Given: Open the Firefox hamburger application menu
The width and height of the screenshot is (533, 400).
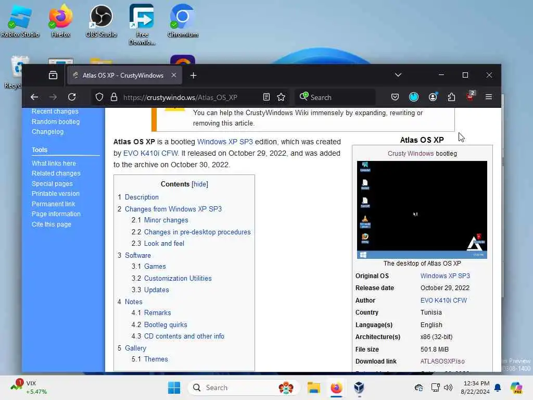Looking at the screenshot, I should pos(489,97).
